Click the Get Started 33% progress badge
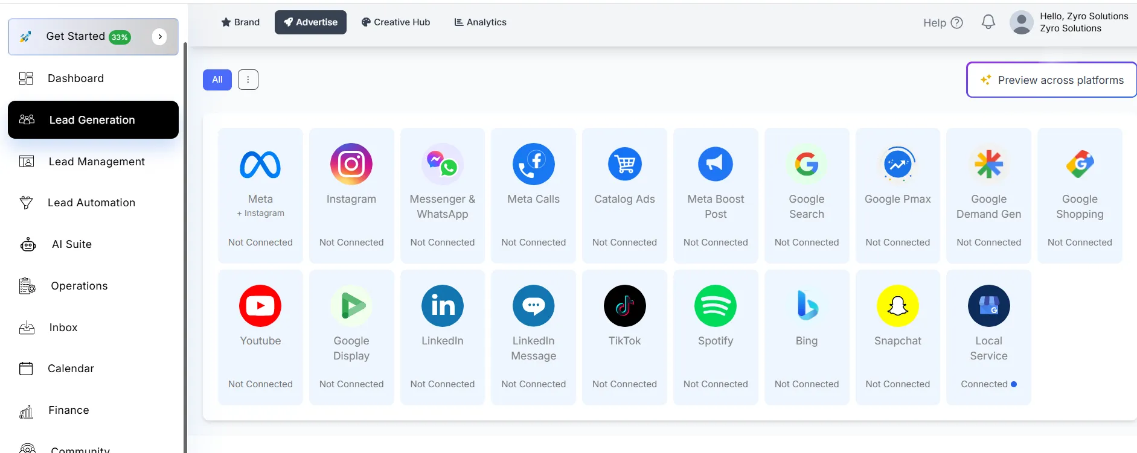1137x453 pixels. (120, 37)
